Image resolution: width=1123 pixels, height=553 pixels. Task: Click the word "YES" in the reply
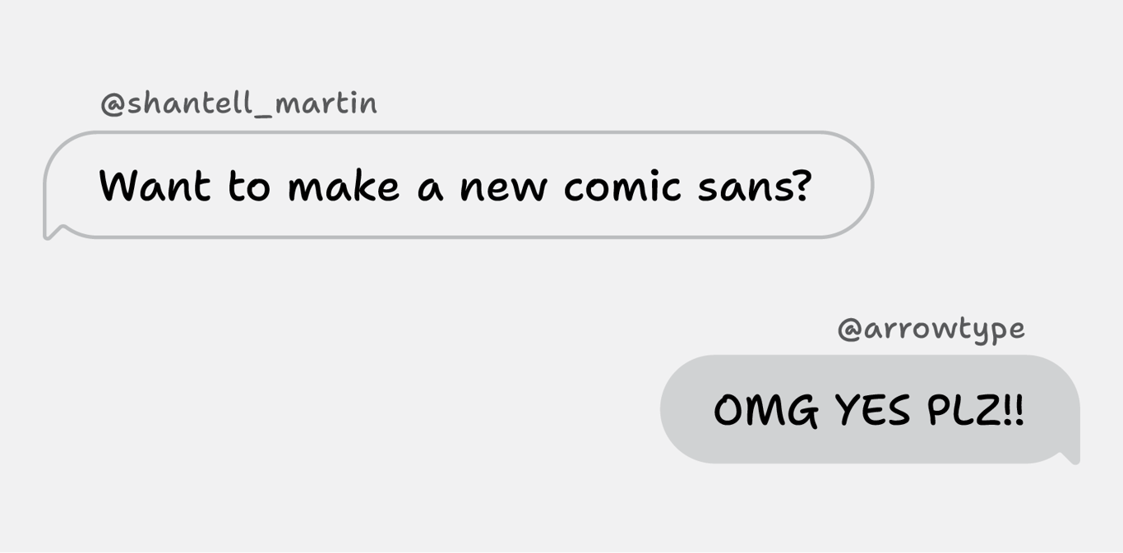(x=872, y=410)
